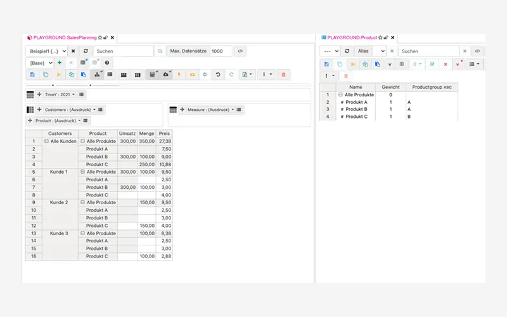Click the Suchen search field in SalesPlanning
This screenshot has width=507, height=317.
(123, 51)
